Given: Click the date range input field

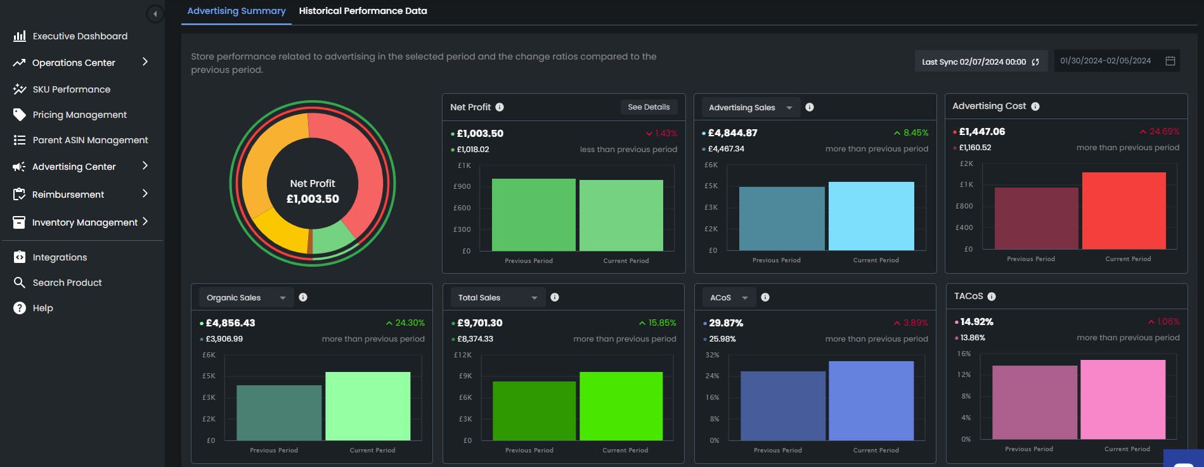Looking at the screenshot, I should pyautogui.click(x=1106, y=61).
